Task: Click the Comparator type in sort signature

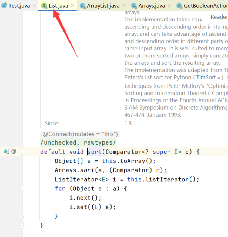Action: 123,152
